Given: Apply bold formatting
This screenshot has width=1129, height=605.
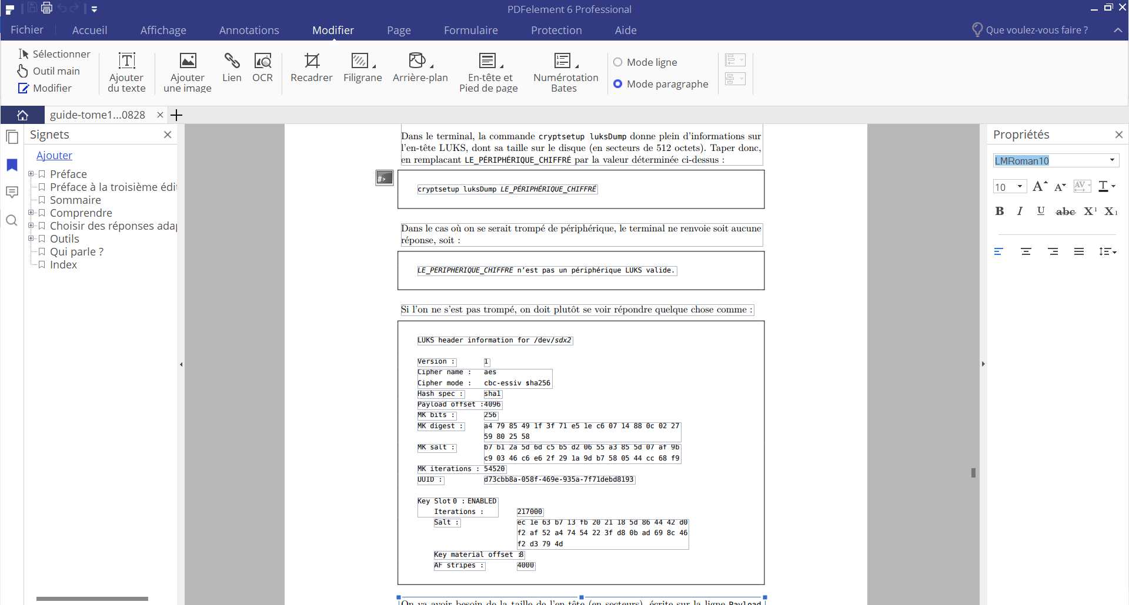Looking at the screenshot, I should click(1000, 211).
